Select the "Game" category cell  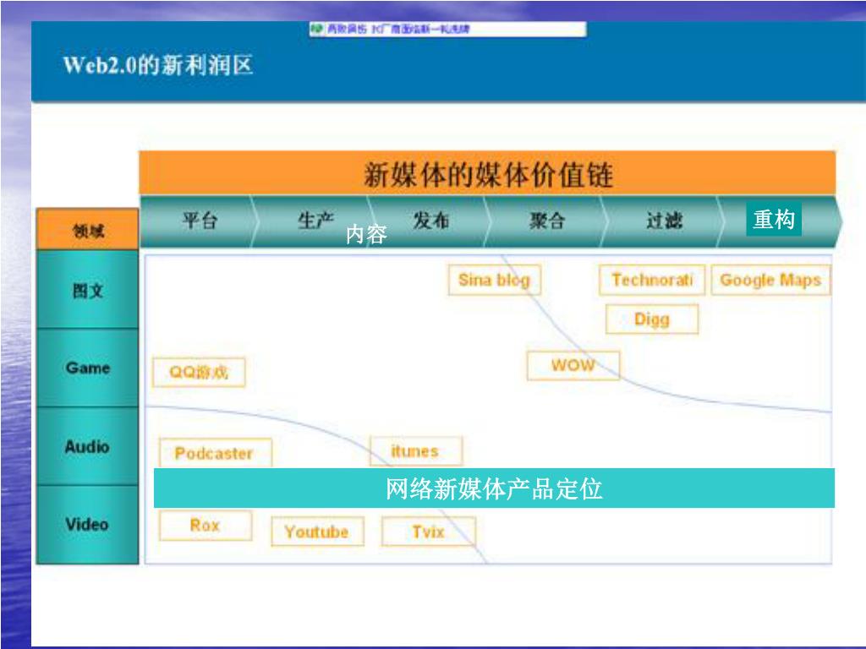click(87, 368)
